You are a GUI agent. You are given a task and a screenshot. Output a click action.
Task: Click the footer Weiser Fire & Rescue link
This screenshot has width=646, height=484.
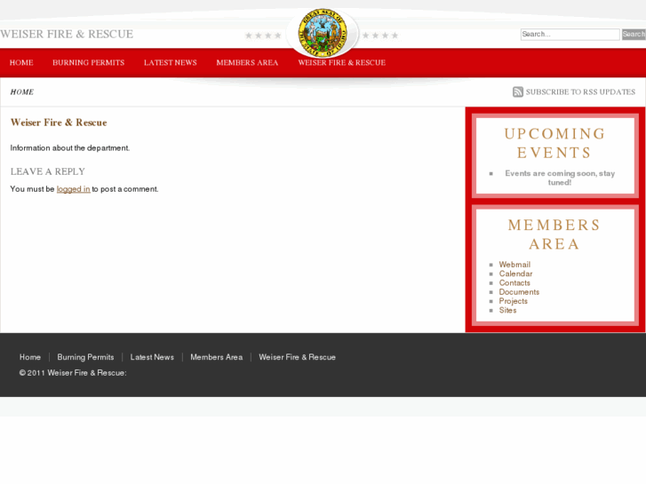tap(297, 357)
